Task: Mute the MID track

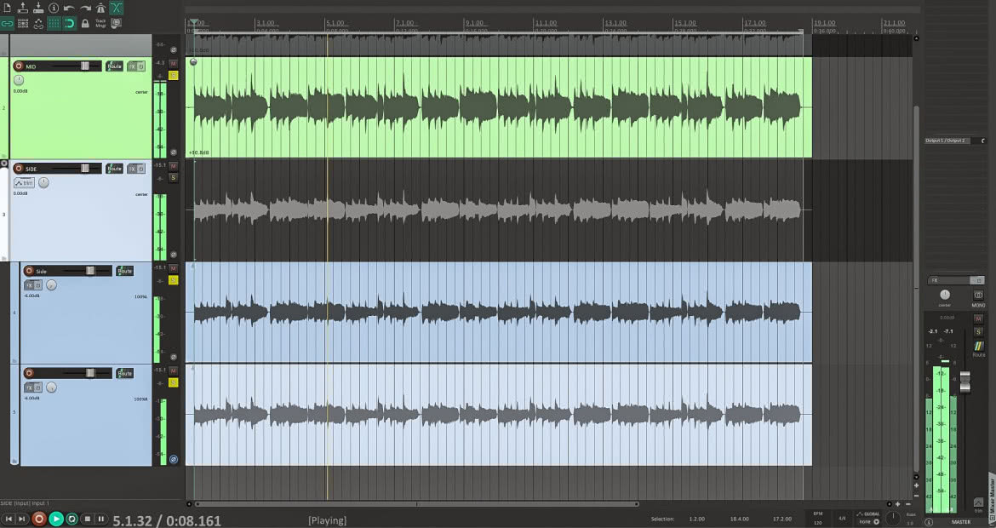Action: [x=173, y=64]
